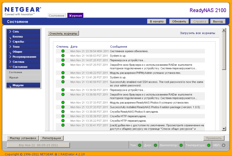The image size is (232, 156).
Task: Expand the Система menu section
Action: pyautogui.click(x=23, y=62)
